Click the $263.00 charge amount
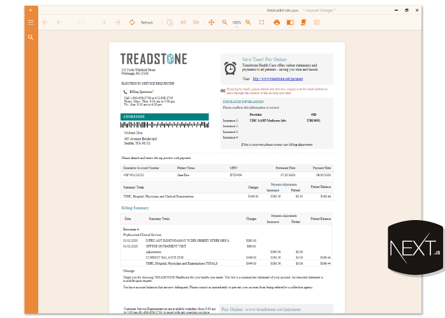445x318 pixels. coord(251,240)
